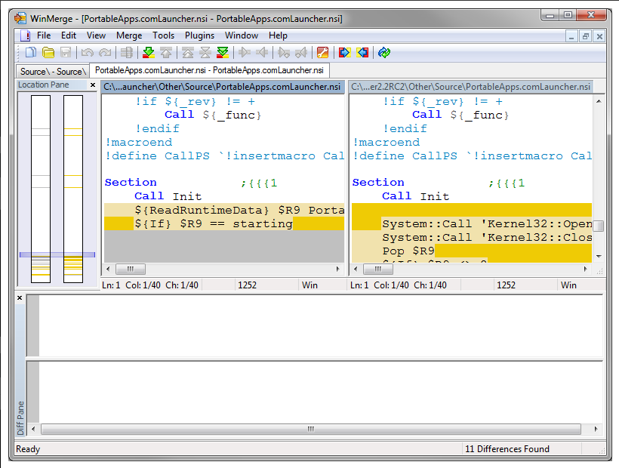Click right pane scroll-right arrow

[586, 269]
